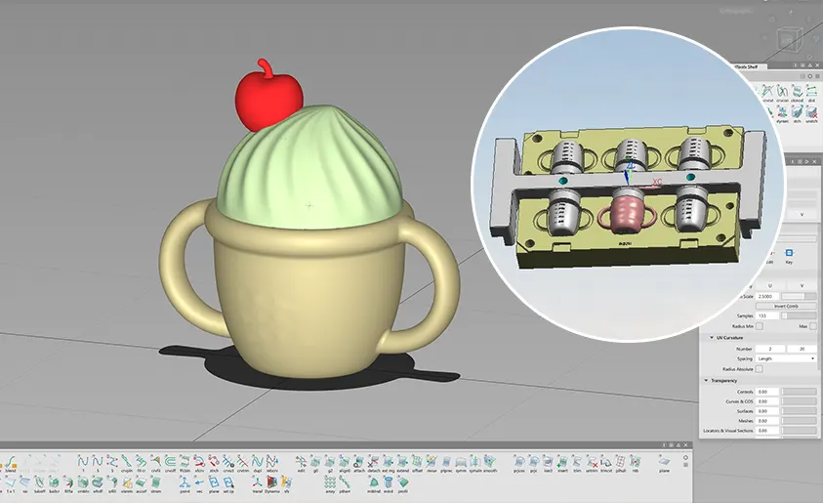This screenshot has width=823, height=503.
Task: Activate the extend surface tool
Action: tap(402, 464)
